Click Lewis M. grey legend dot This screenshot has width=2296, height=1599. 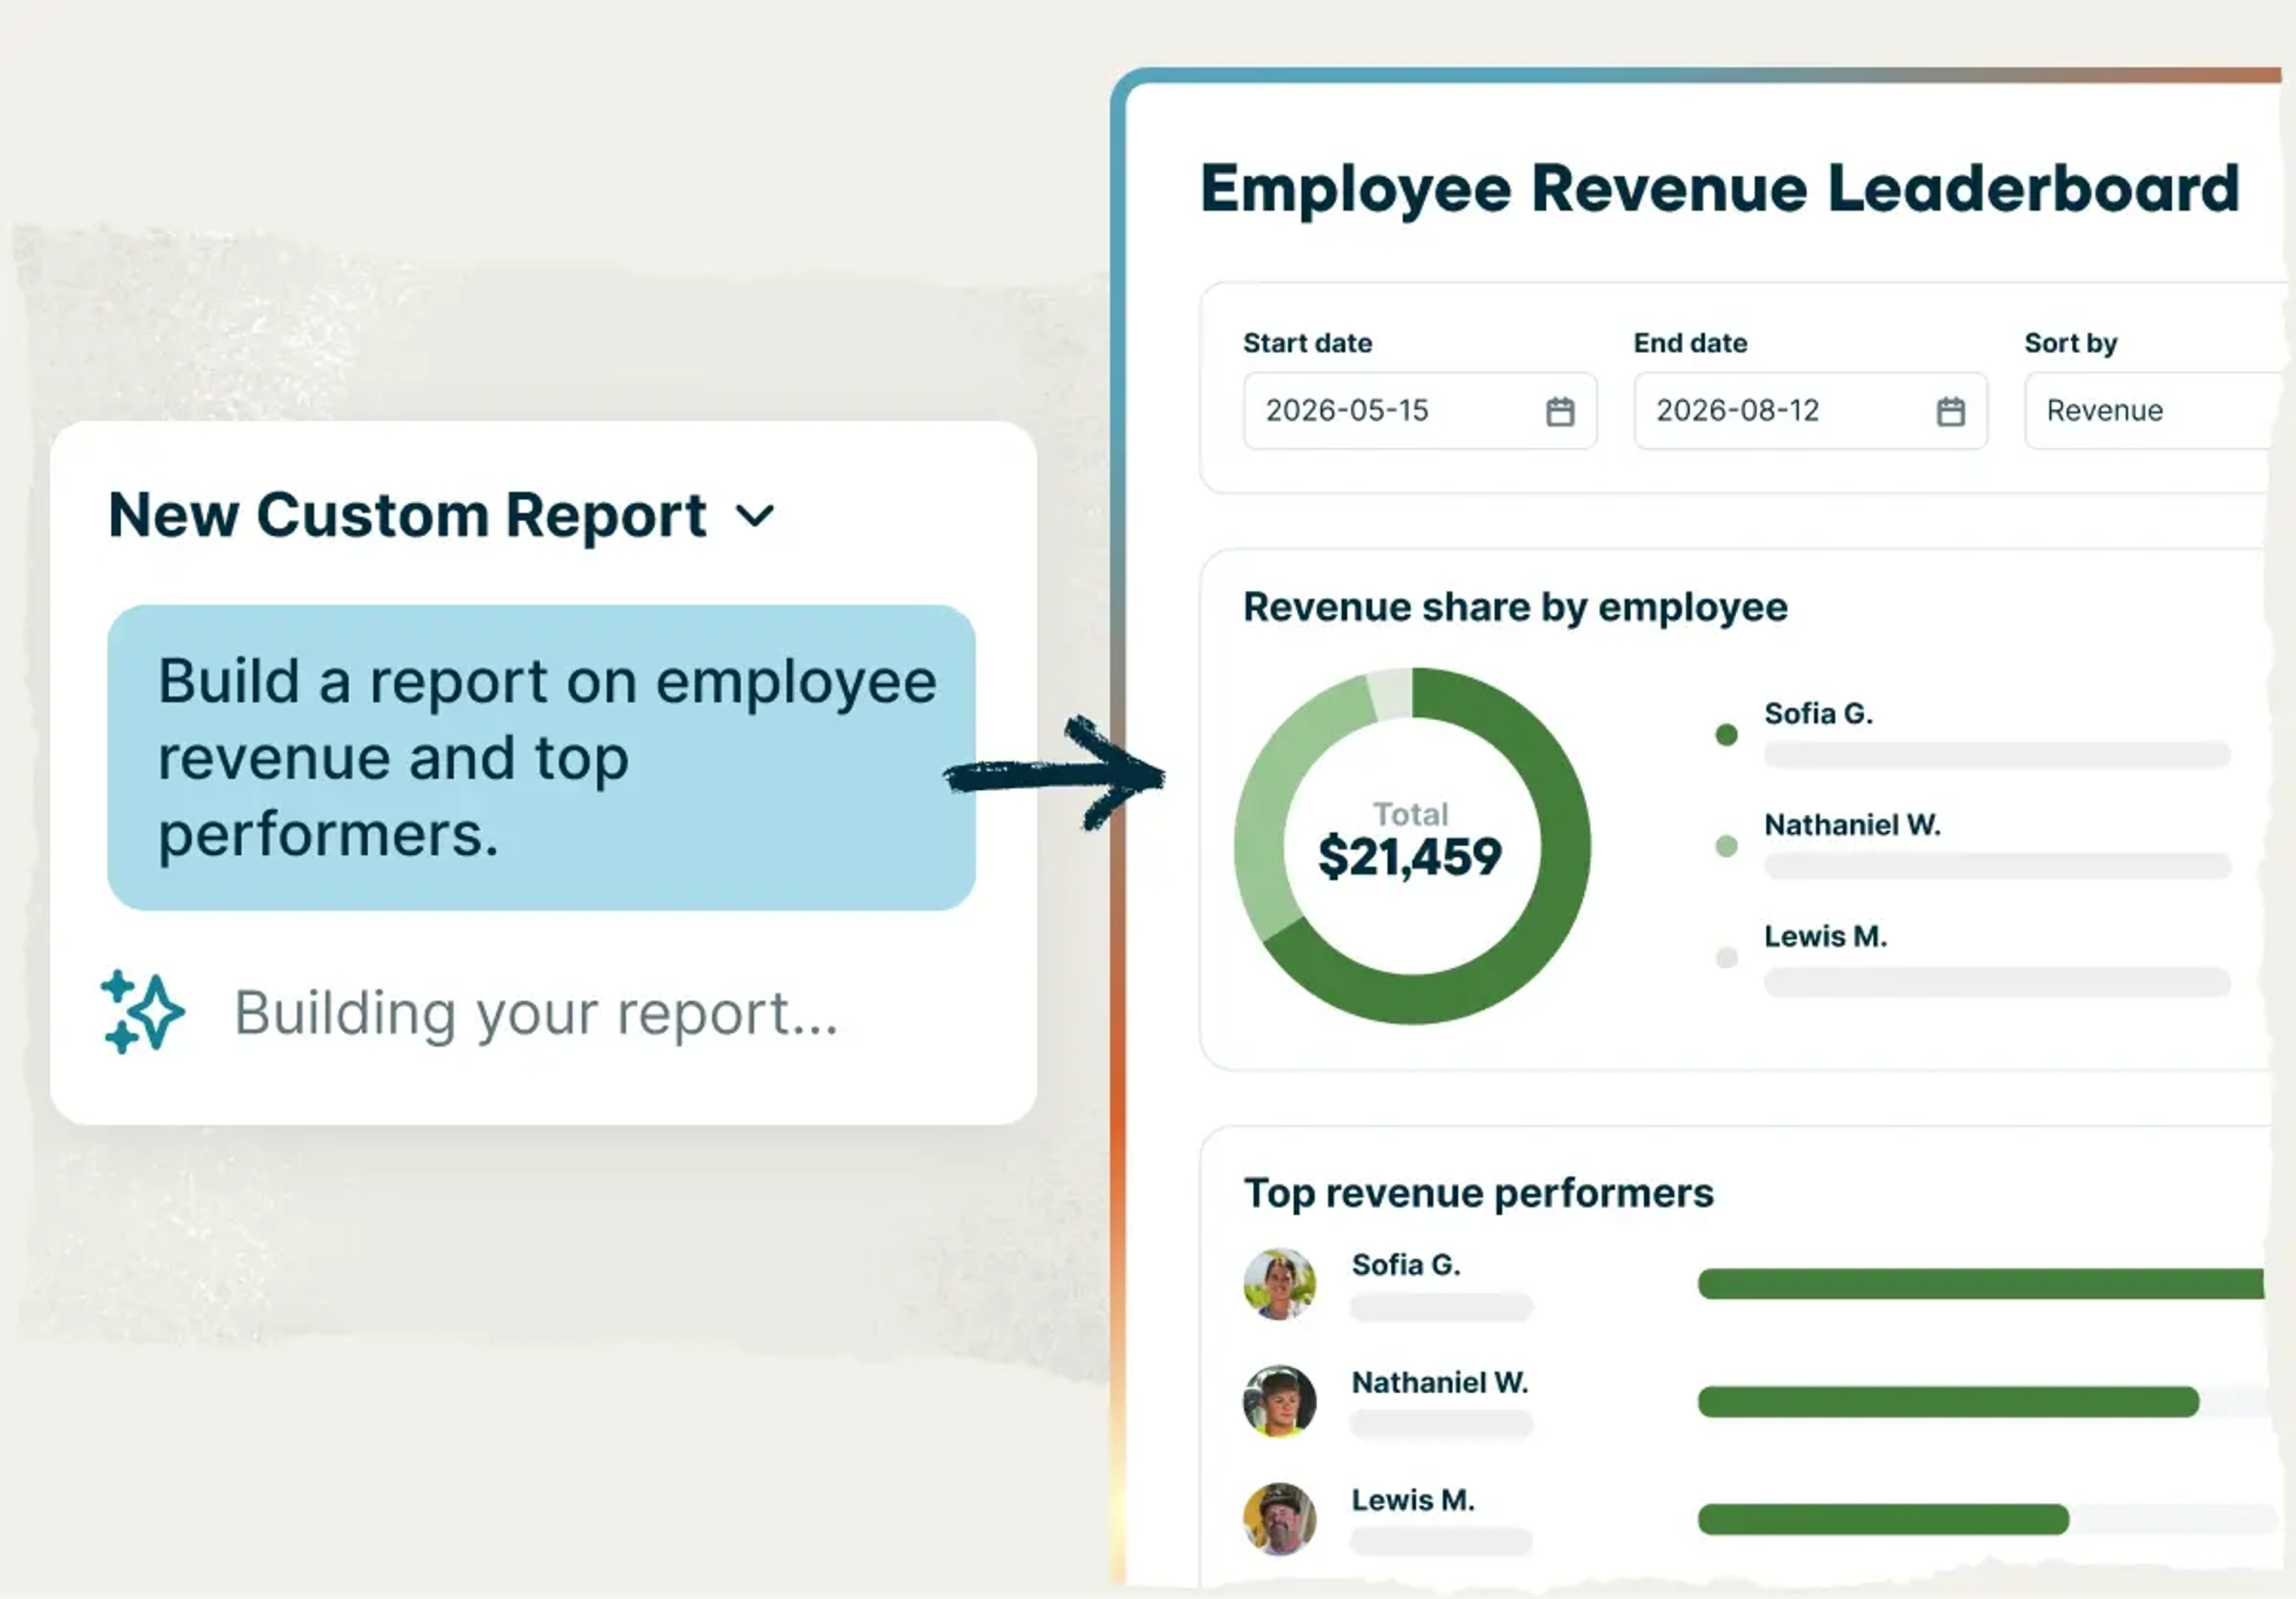click(x=1726, y=958)
